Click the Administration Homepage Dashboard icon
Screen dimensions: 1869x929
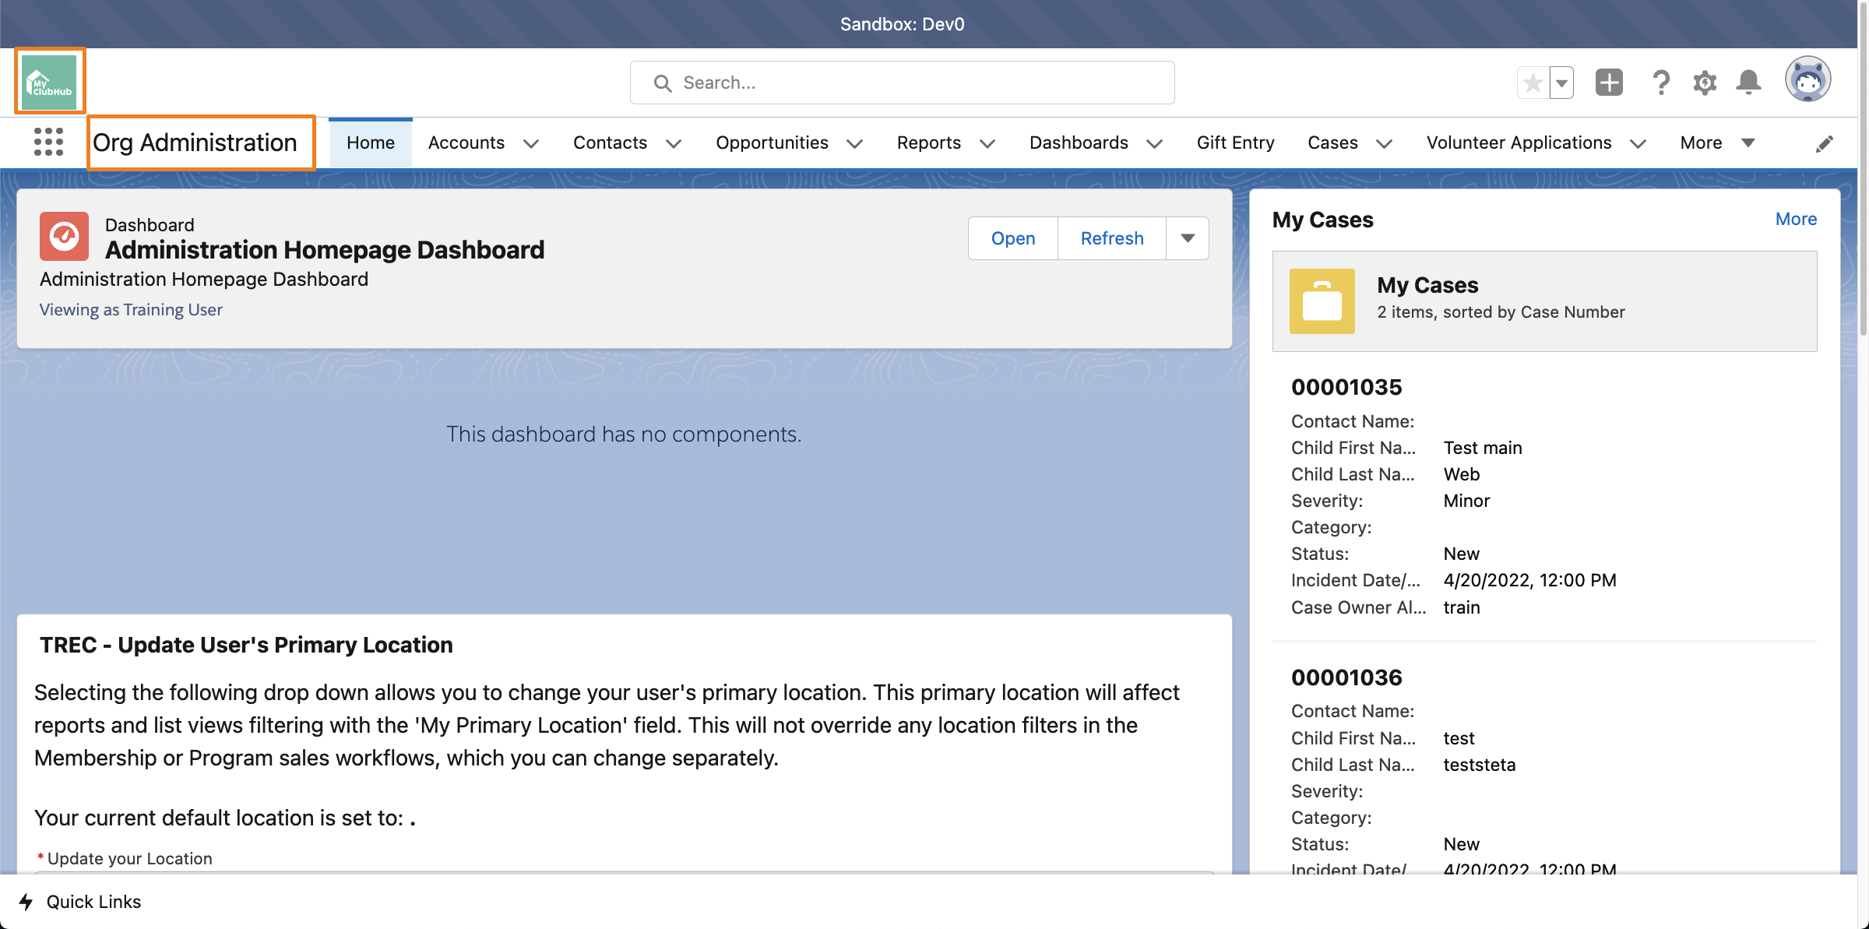64,236
